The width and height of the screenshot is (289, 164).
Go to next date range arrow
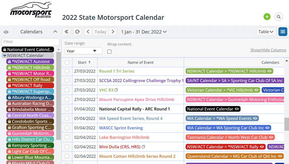(113, 32)
